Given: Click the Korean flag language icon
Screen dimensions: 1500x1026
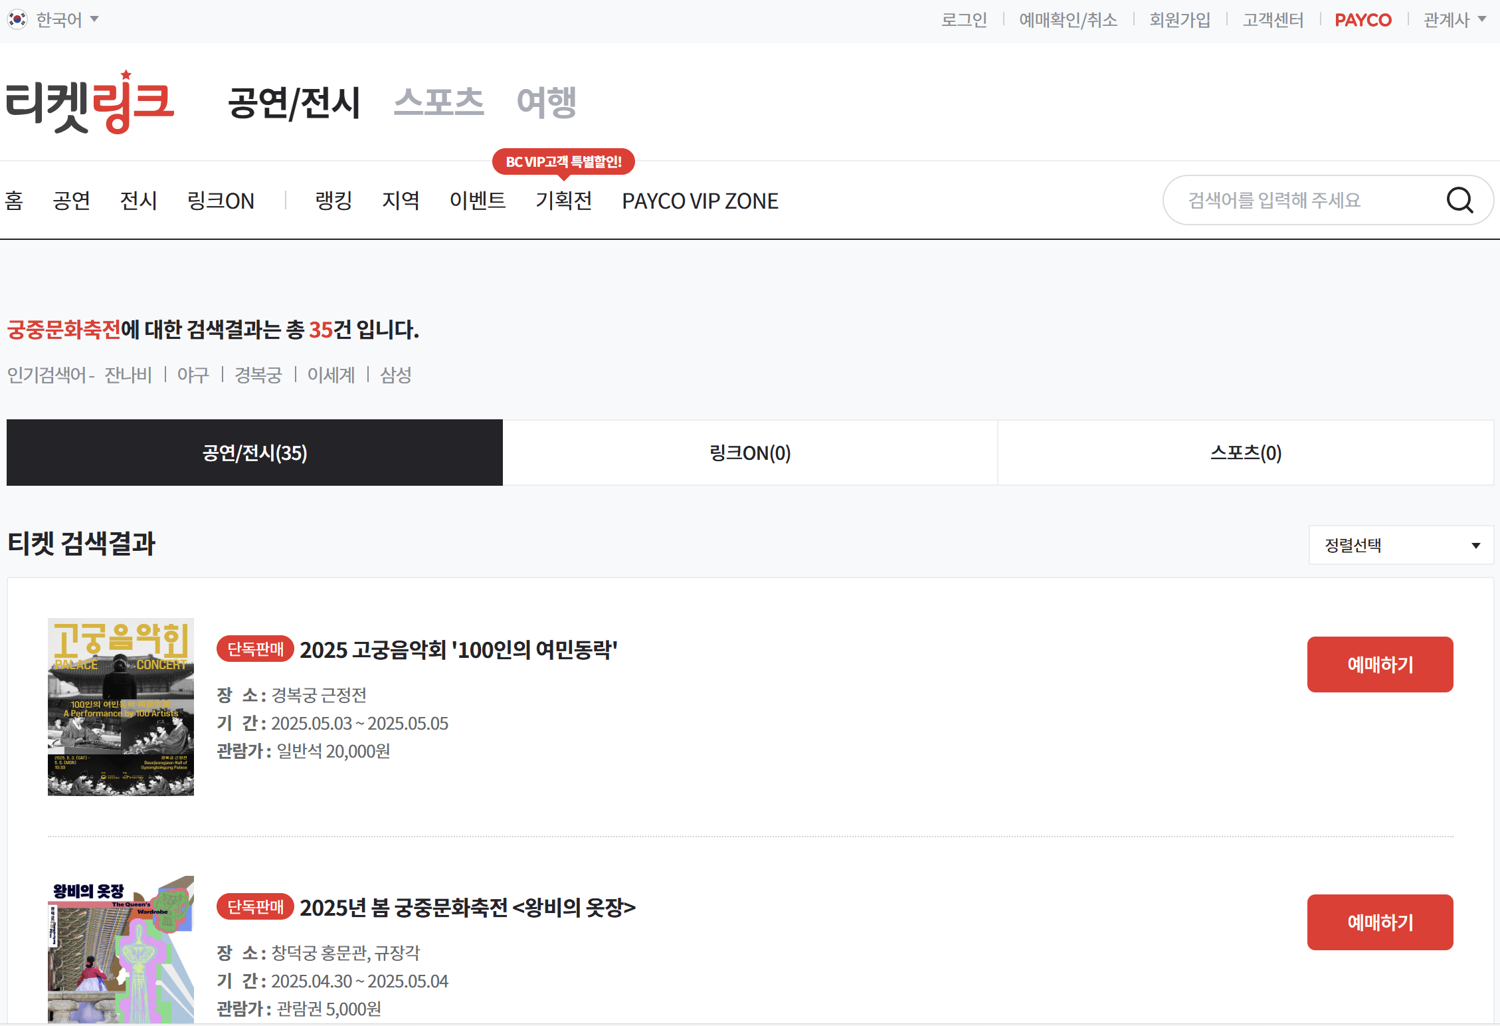Looking at the screenshot, I should pos(17,19).
